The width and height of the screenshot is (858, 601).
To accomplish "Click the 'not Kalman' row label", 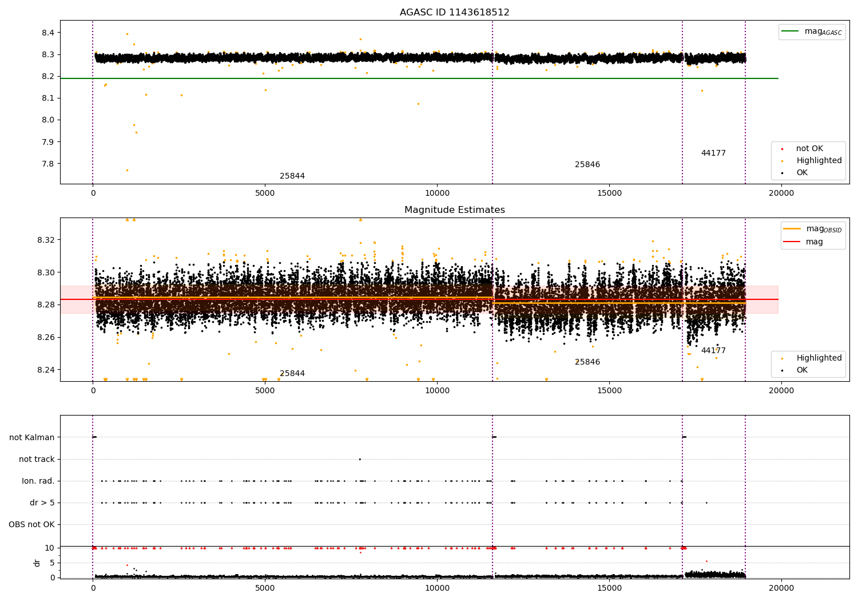I will (32, 438).
